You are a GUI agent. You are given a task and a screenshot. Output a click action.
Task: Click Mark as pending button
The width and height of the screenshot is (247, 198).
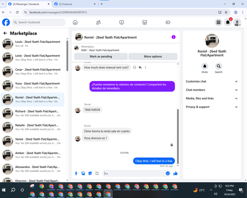tap(101, 57)
